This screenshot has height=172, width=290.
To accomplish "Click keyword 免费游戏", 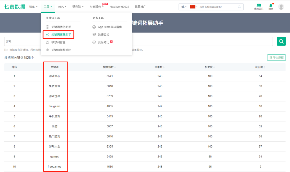I will [54, 86].
